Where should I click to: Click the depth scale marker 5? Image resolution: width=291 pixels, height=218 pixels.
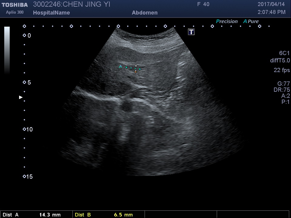pos(27,82)
